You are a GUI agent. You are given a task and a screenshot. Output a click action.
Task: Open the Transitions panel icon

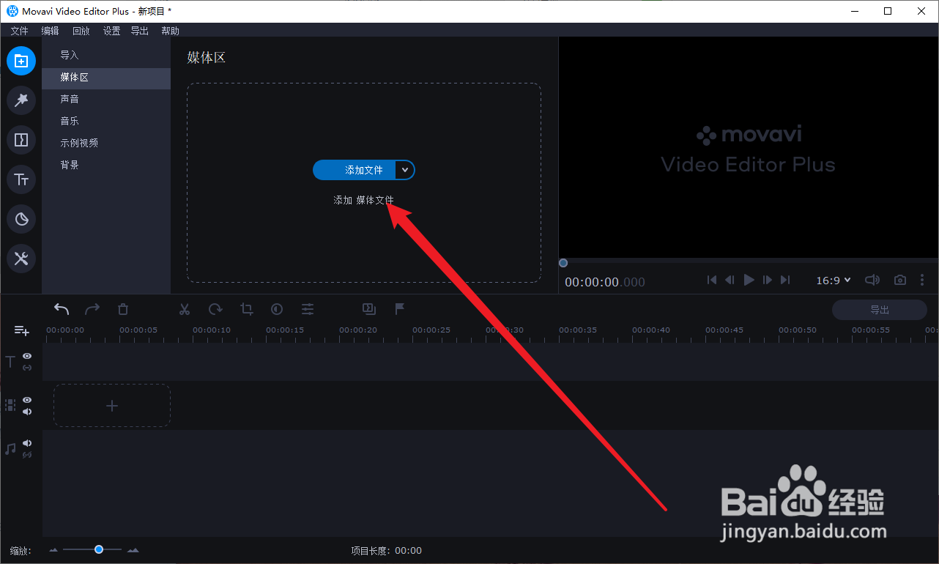tap(21, 140)
